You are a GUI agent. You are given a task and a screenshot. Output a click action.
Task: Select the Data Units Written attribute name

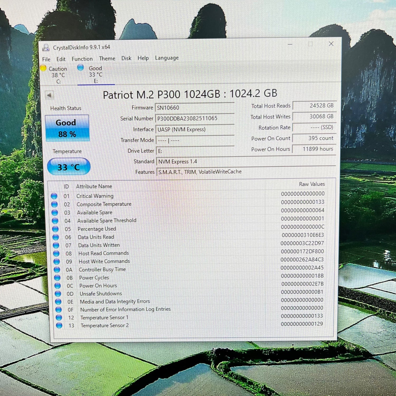[x=99, y=245]
